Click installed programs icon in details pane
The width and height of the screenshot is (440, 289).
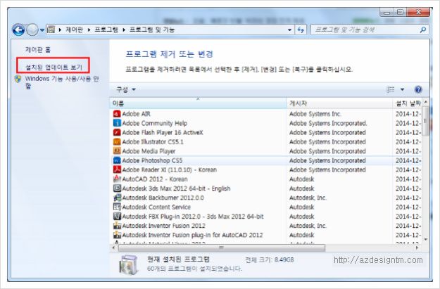point(129,264)
